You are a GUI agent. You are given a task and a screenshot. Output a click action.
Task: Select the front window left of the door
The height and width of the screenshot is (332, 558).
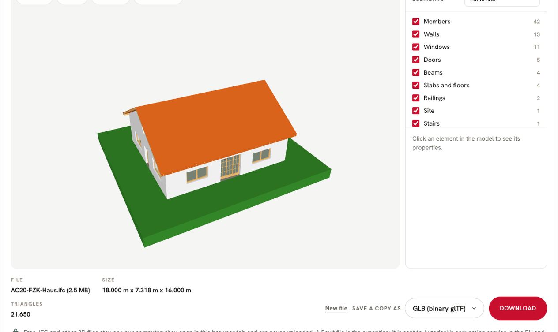pos(197,174)
